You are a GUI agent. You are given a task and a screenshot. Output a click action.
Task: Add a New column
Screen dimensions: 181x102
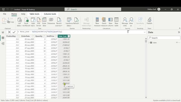[111, 22]
